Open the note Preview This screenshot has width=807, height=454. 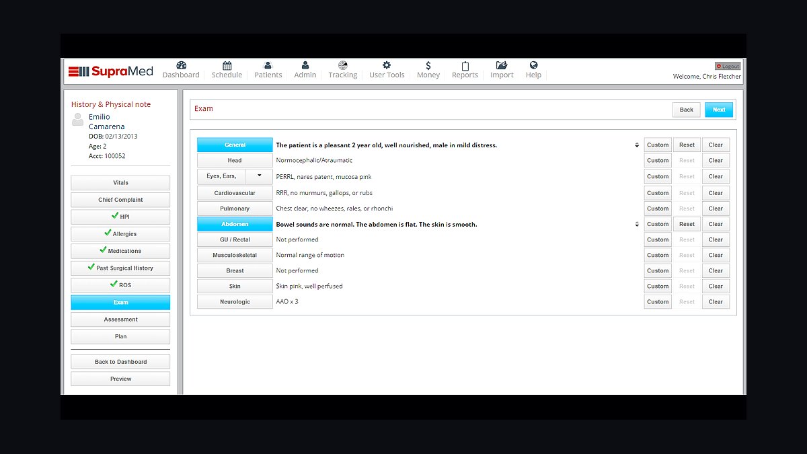pyautogui.click(x=120, y=379)
